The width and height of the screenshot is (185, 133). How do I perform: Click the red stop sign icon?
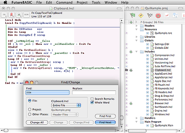(158, 16)
